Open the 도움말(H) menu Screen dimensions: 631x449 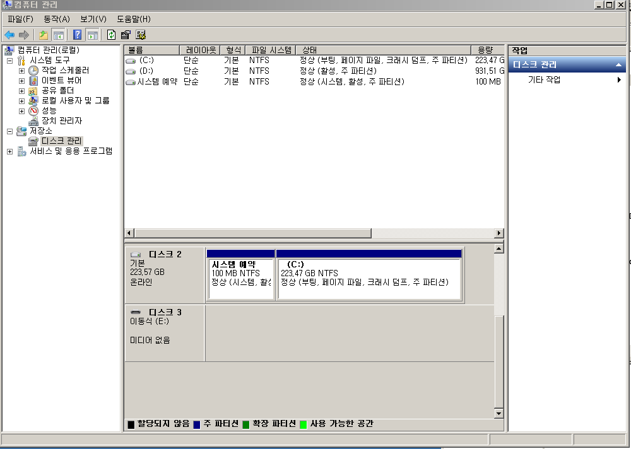[x=134, y=19]
